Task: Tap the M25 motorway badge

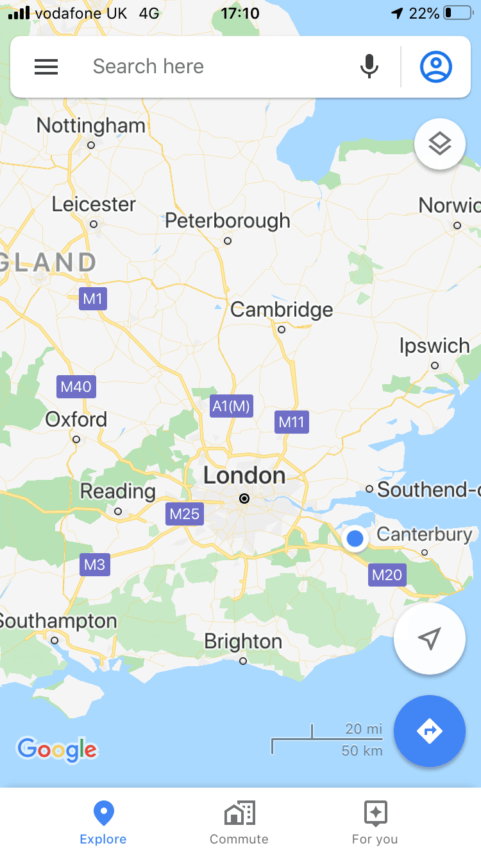Action: pyautogui.click(x=185, y=514)
